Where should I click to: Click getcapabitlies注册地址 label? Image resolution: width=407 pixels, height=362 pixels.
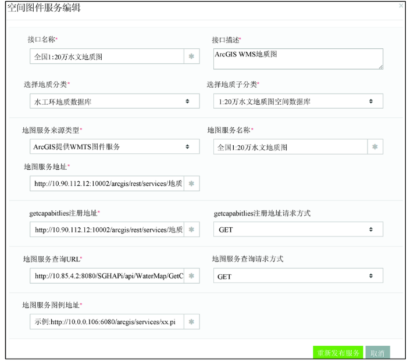[x=63, y=213]
